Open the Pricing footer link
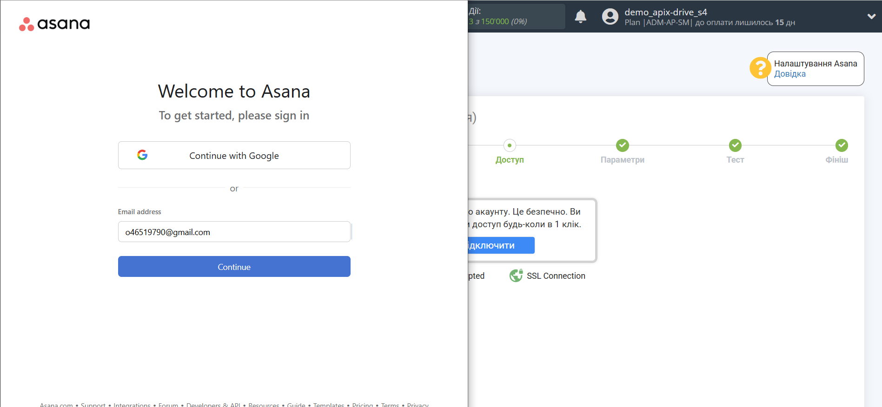The height and width of the screenshot is (407, 882). 363,405
